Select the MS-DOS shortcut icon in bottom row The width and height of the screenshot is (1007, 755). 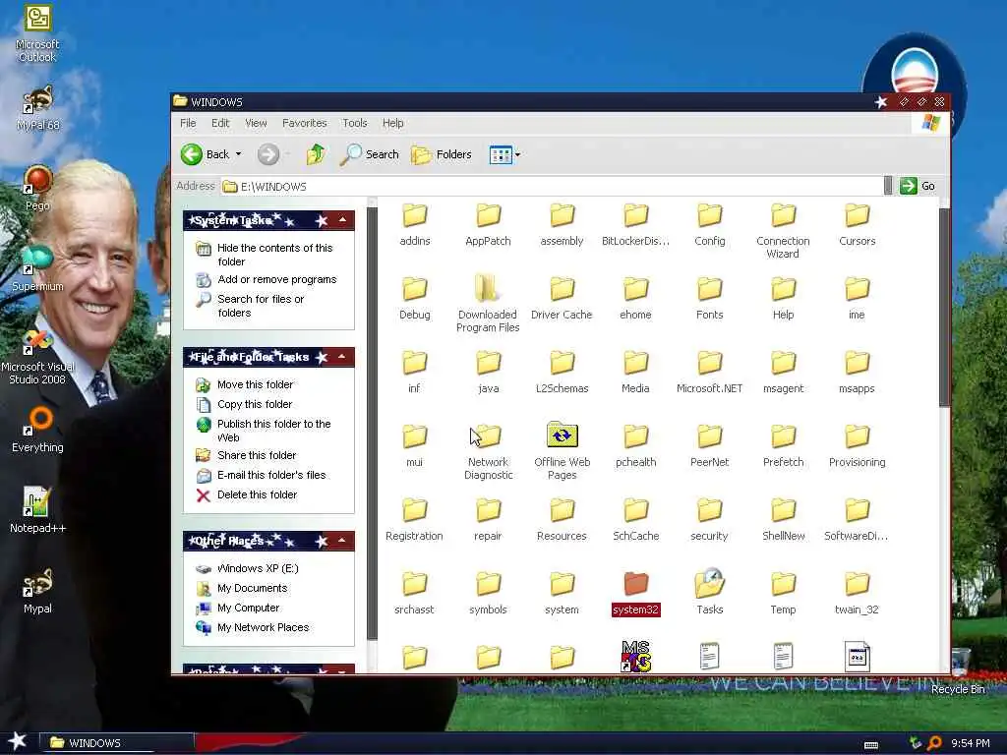(636, 656)
